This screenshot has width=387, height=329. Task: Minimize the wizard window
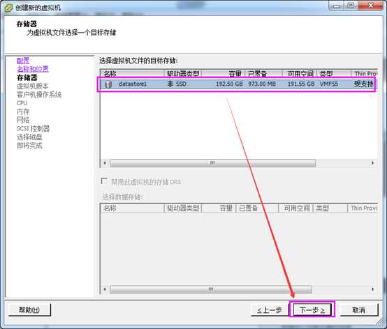click(336, 5)
